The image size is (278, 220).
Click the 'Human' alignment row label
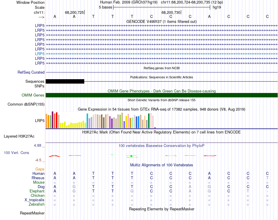pos(38,174)
